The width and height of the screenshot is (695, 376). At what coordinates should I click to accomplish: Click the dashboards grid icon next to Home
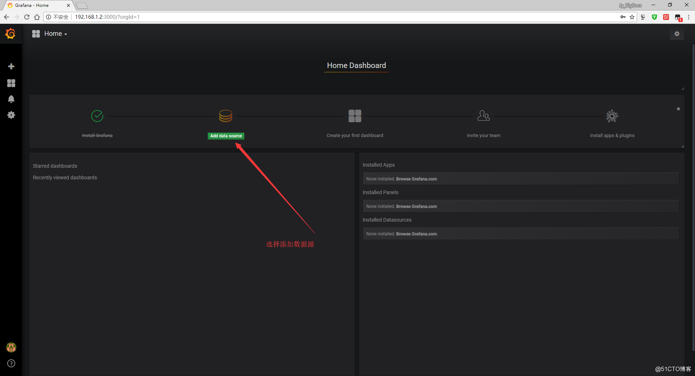(36, 34)
